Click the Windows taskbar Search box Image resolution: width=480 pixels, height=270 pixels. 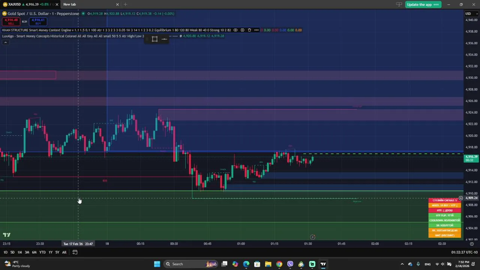coord(190,264)
